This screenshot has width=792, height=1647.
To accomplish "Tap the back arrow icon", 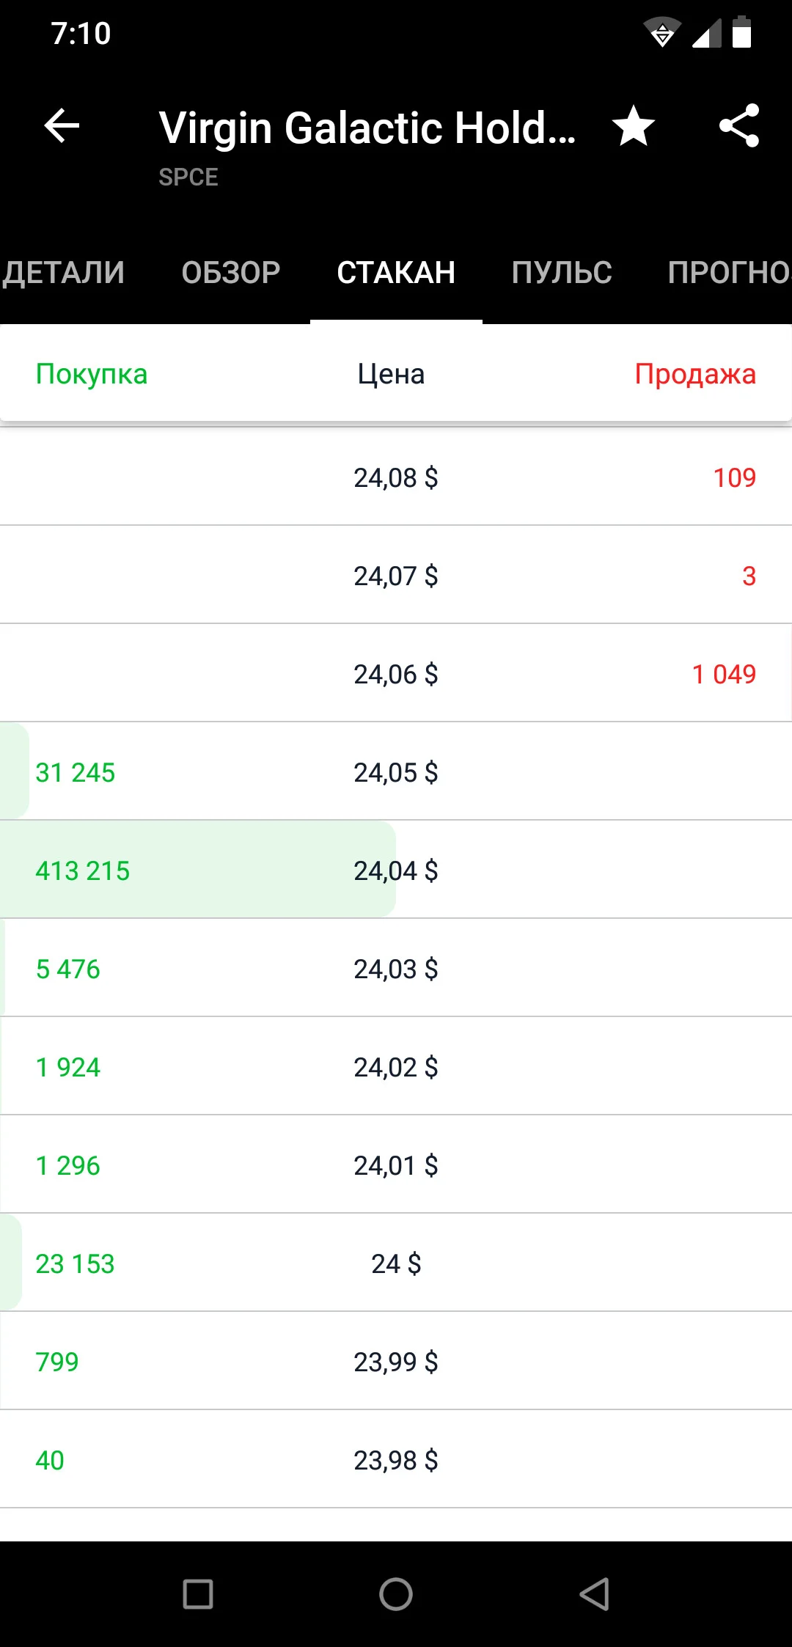I will (x=62, y=126).
